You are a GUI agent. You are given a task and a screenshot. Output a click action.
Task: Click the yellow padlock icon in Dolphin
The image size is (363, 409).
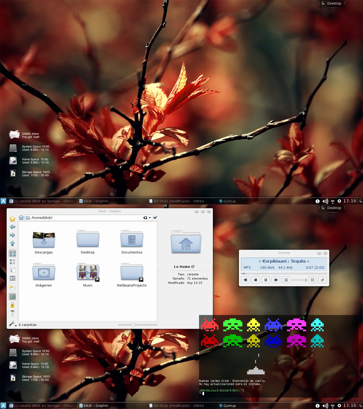[12, 305]
